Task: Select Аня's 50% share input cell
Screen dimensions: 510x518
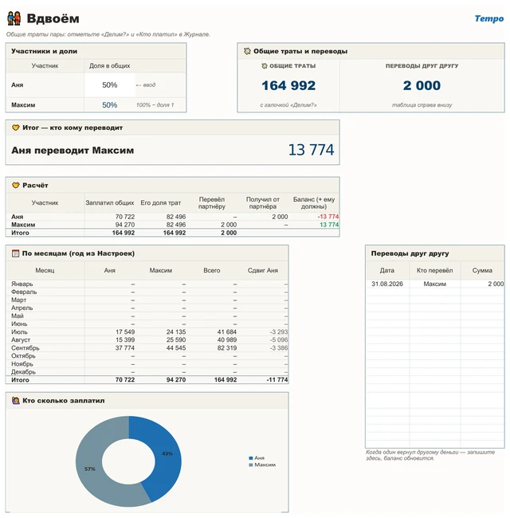Action: [x=110, y=85]
